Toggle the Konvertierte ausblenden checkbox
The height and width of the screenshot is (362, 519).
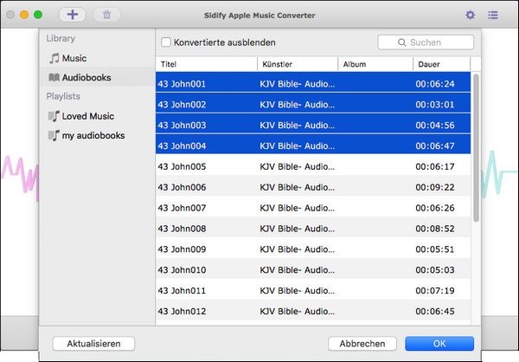click(166, 42)
